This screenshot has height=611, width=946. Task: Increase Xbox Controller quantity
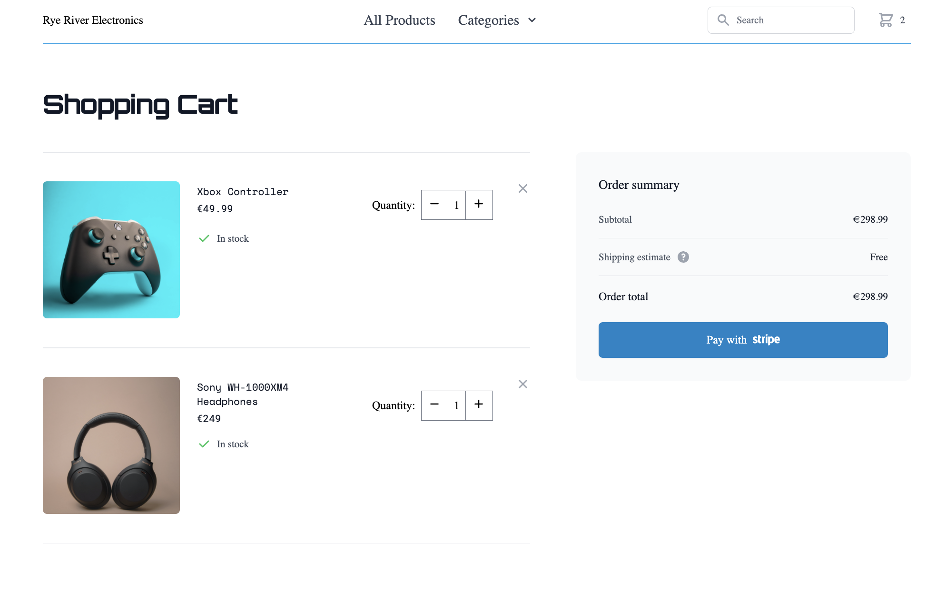(x=479, y=205)
